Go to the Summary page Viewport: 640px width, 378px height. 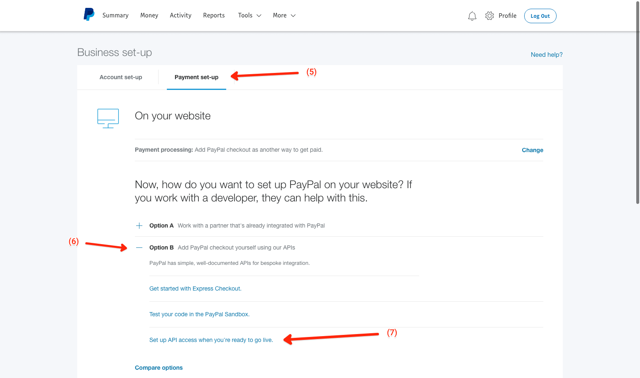point(115,15)
